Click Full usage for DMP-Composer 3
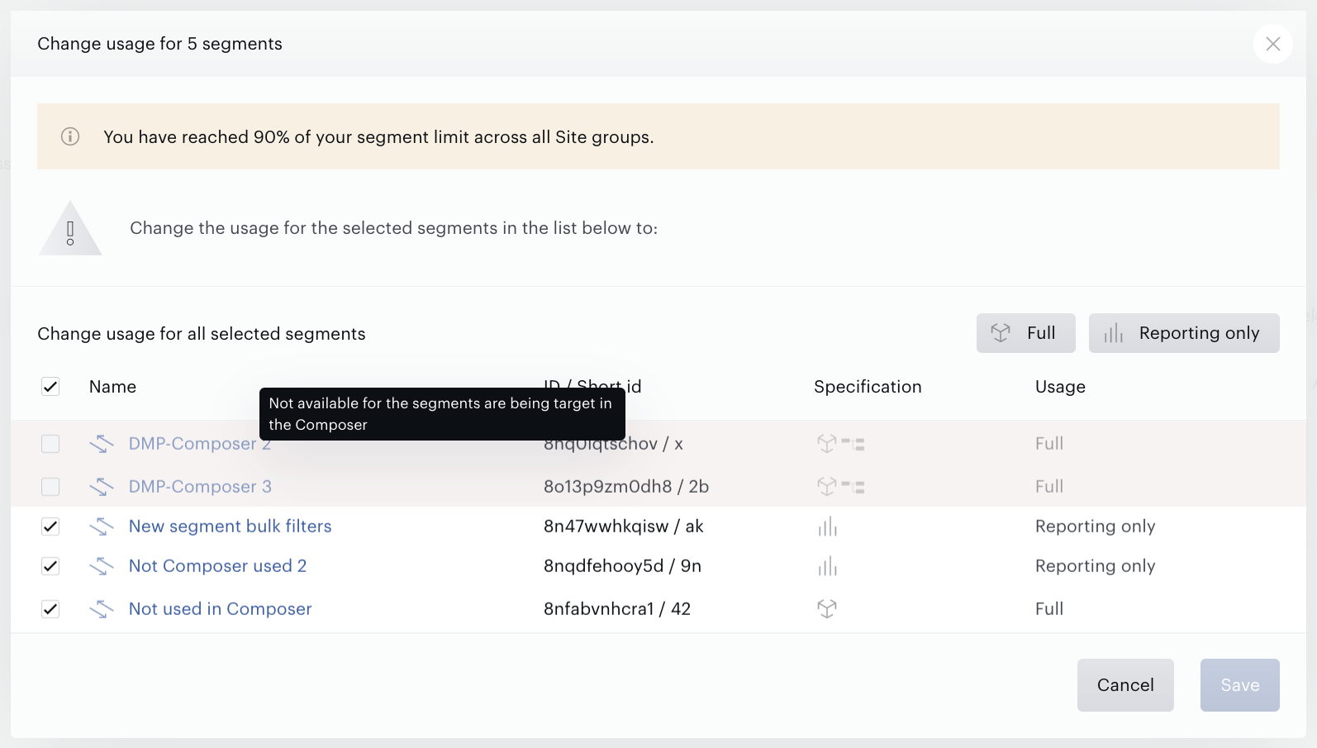Image resolution: width=1317 pixels, height=748 pixels. click(1049, 487)
